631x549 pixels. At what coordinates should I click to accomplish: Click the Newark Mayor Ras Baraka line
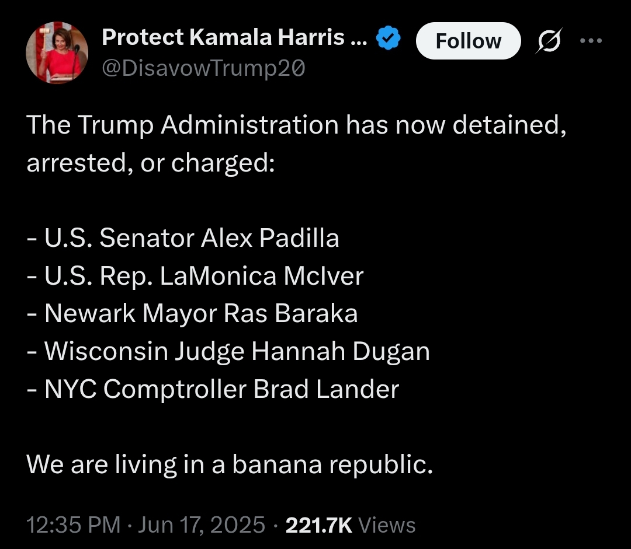pos(192,313)
